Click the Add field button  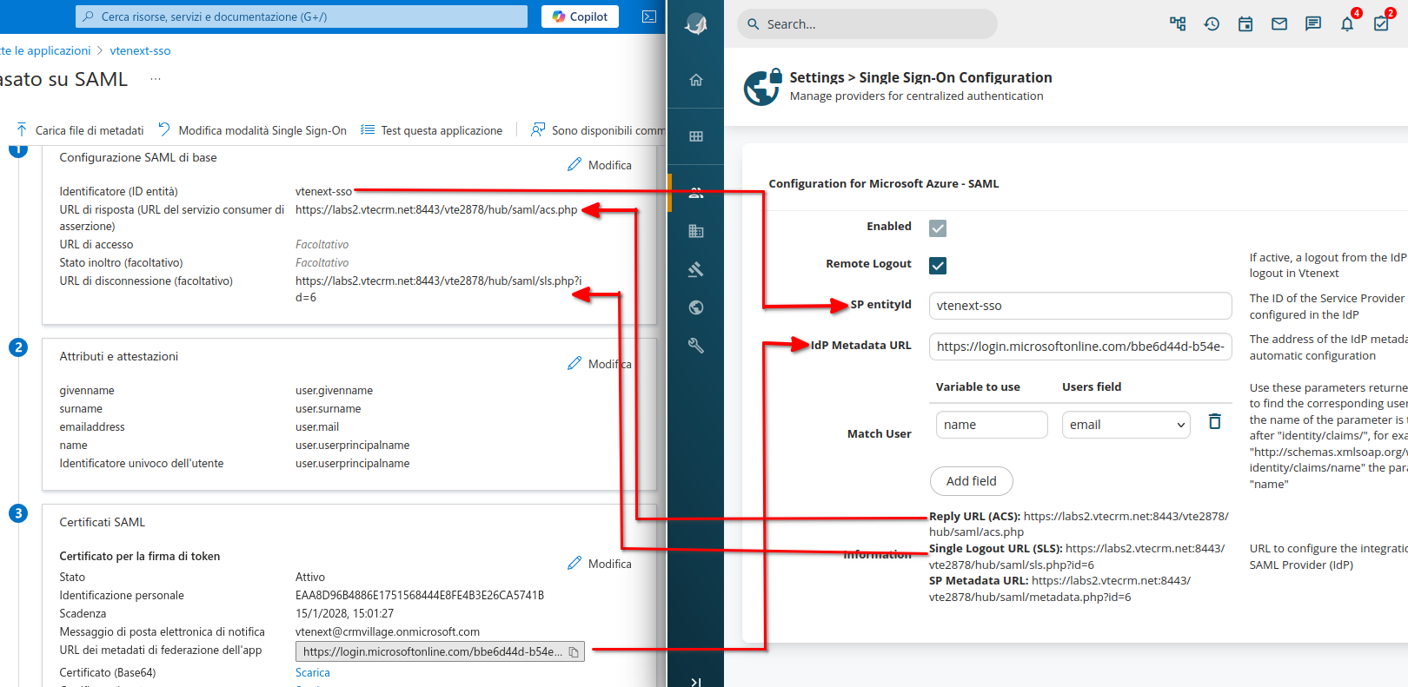point(972,481)
